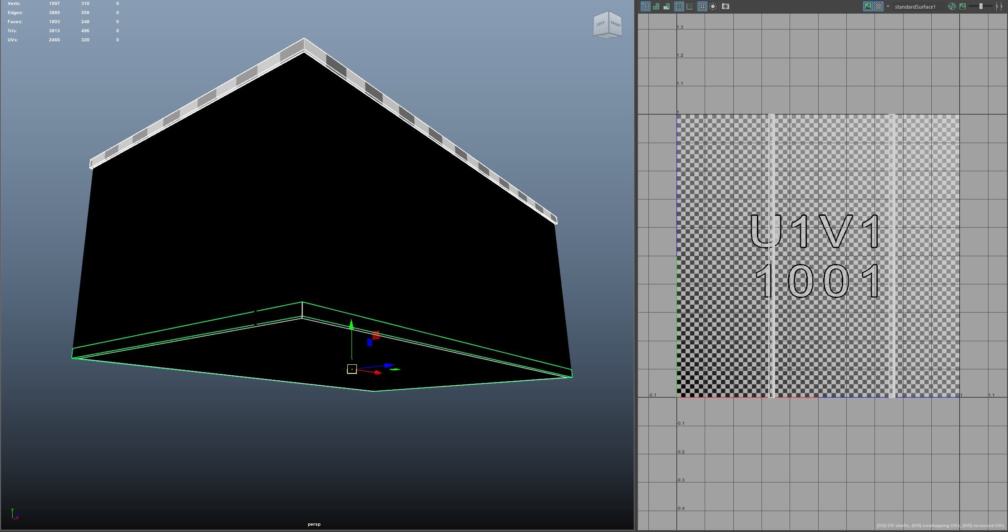Click the UVs count label in HUD
Image resolution: width=1008 pixels, height=532 pixels.
coord(13,40)
